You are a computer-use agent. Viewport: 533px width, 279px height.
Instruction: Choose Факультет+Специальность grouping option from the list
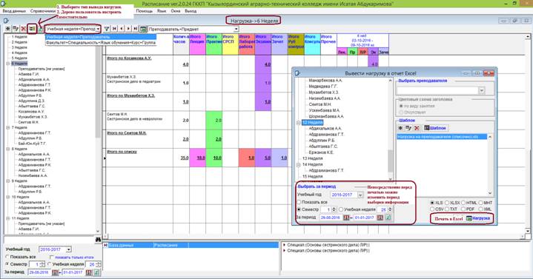tap(101, 43)
